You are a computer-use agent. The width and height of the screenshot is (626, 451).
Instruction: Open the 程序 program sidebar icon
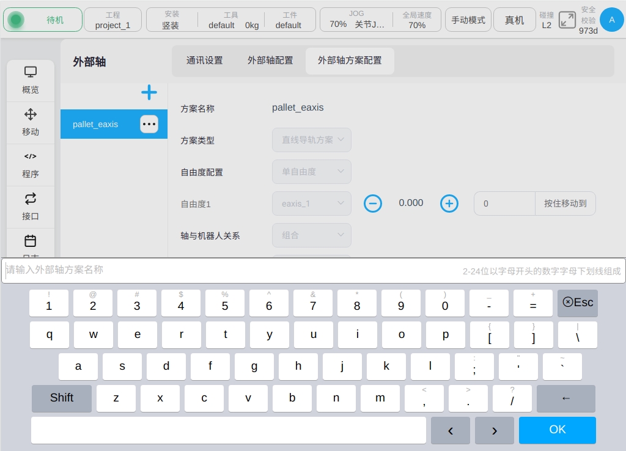pyautogui.click(x=31, y=165)
